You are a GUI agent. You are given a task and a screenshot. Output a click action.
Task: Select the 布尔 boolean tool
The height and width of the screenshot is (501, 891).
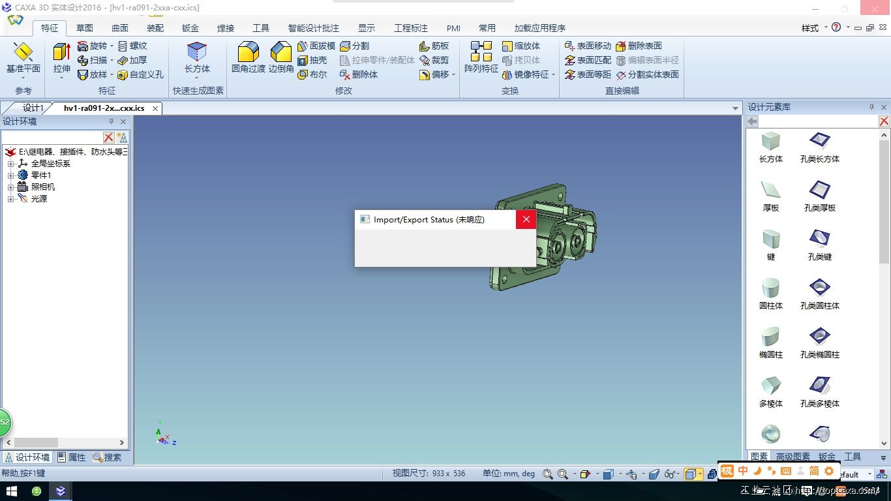(312, 74)
